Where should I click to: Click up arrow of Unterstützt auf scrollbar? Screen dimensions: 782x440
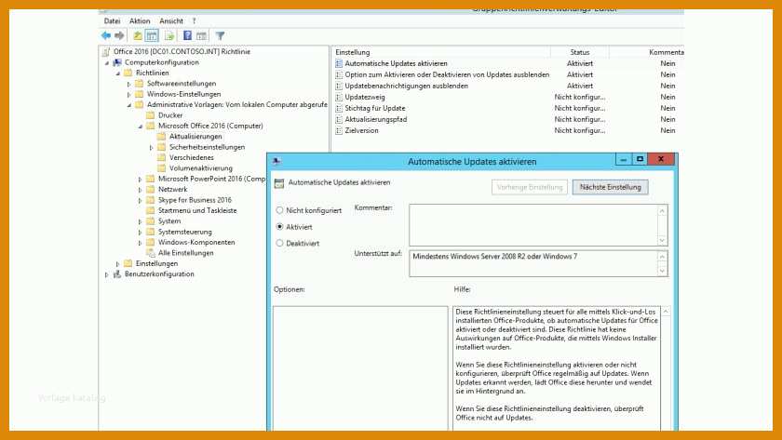tap(662, 256)
